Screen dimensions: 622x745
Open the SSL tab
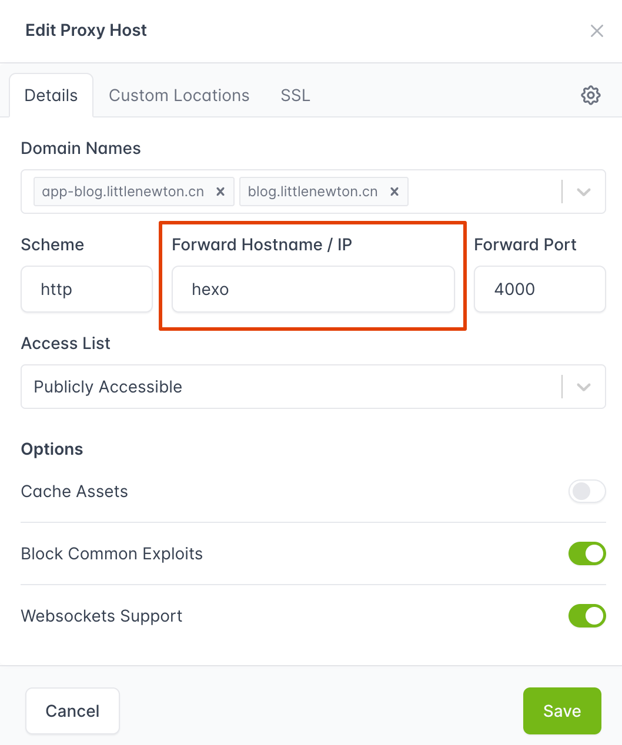[295, 95]
